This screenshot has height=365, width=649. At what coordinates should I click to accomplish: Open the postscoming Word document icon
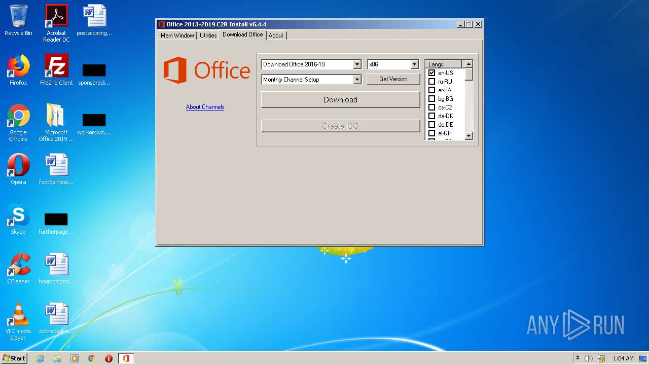pos(95,20)
